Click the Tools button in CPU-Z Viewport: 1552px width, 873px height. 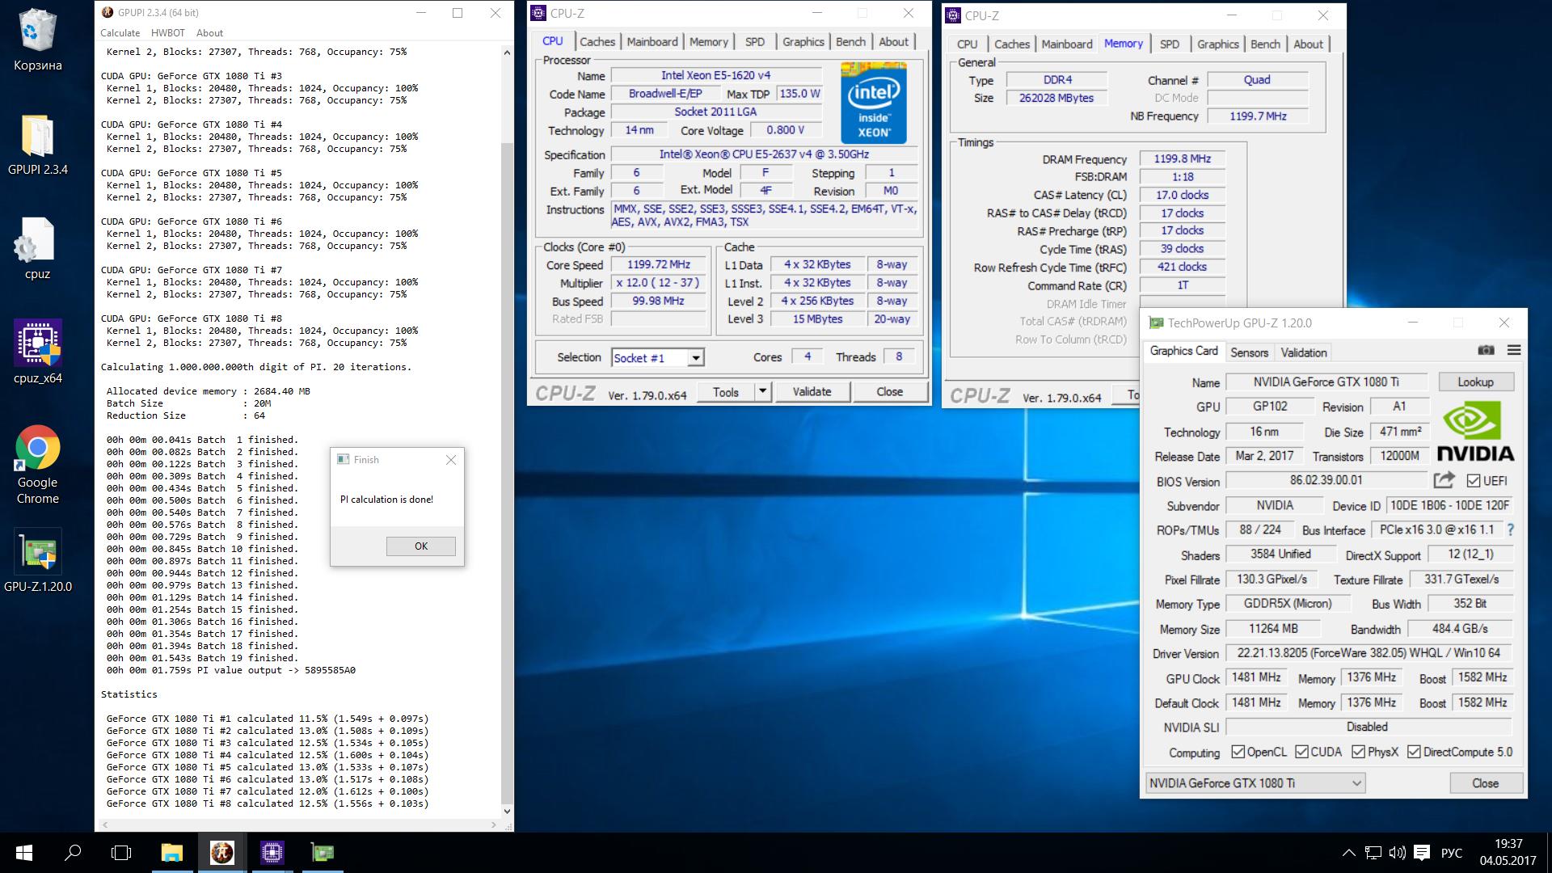coord(726,391)
